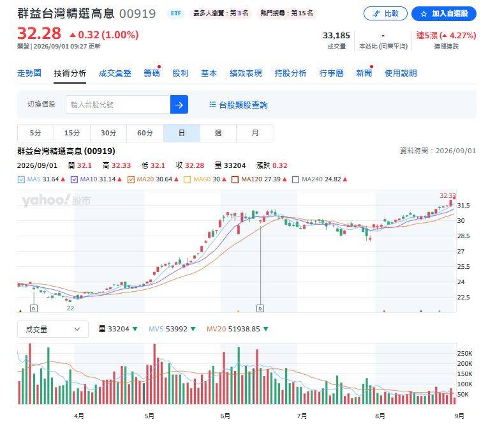Open the 基本 tab
The height and width of the screenshot is (431, 488).
[209, 73]
